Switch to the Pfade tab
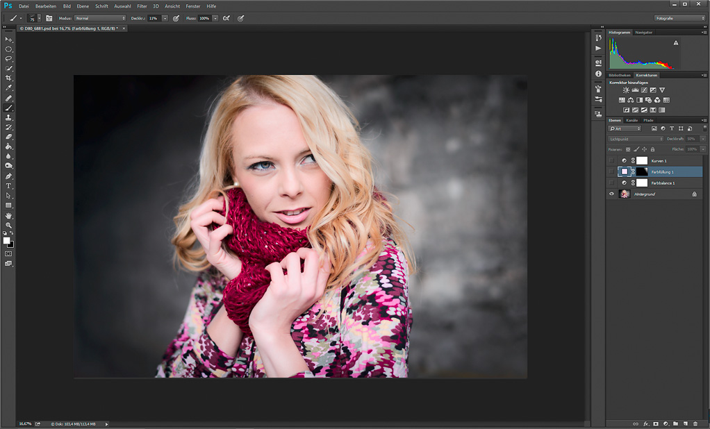The image size is (710, 429). [x=648, y=120]
